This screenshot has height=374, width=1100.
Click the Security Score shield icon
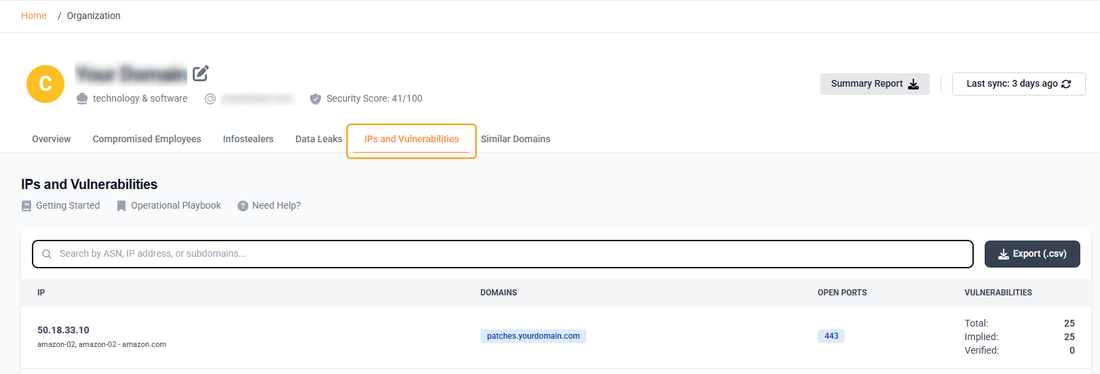[x=316, y=99]
